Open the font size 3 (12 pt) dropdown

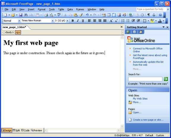tap(67, 21)
